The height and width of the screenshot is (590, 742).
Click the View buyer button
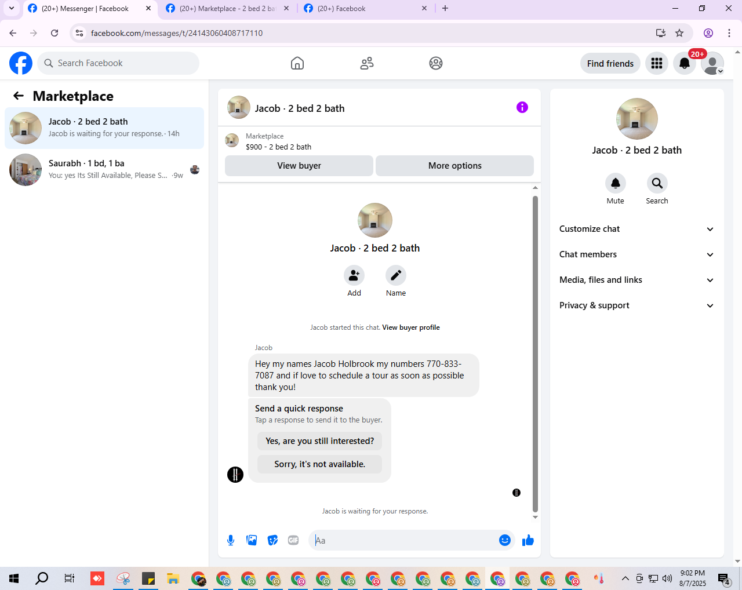(x=299, y=166)
